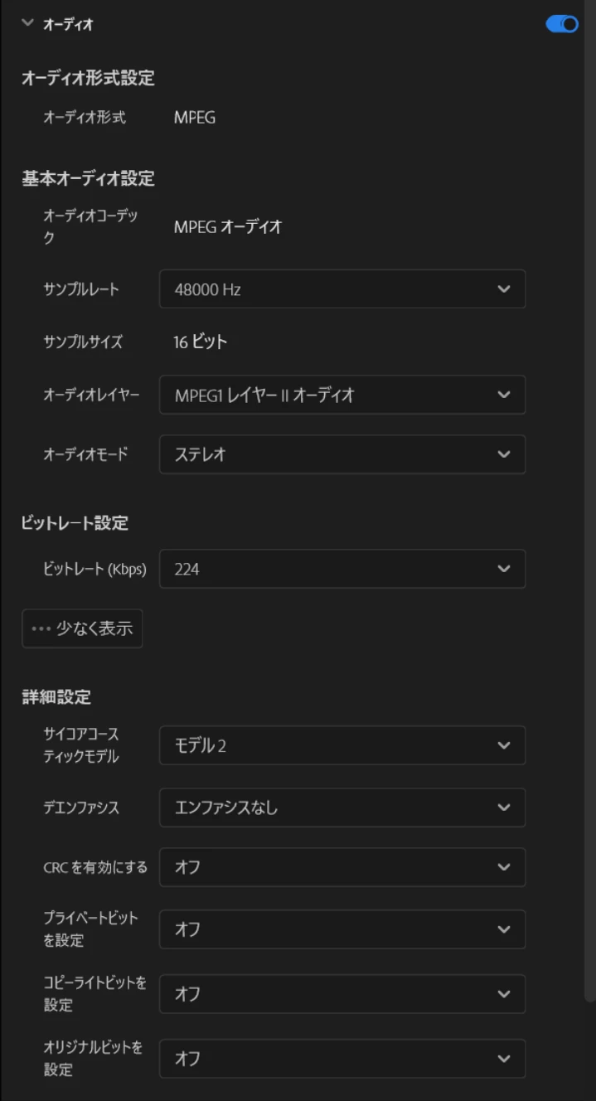Collapse the オーディオ section chevron
This screenshot has width=596, height=1101.
pyautogui.click(x=27, y=24)
